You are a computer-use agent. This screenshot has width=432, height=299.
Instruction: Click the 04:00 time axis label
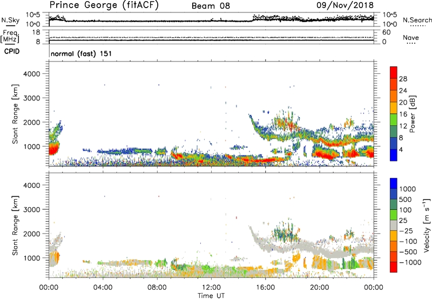[x=103, y=288]
